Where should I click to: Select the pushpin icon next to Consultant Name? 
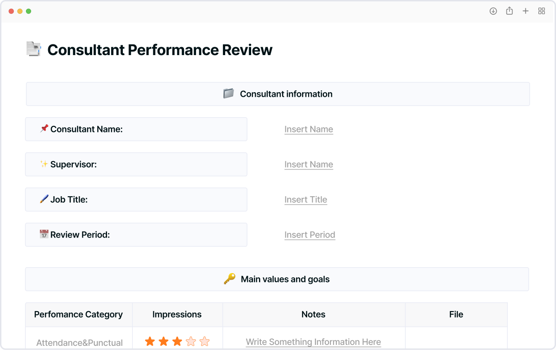(x=43, y=129)
